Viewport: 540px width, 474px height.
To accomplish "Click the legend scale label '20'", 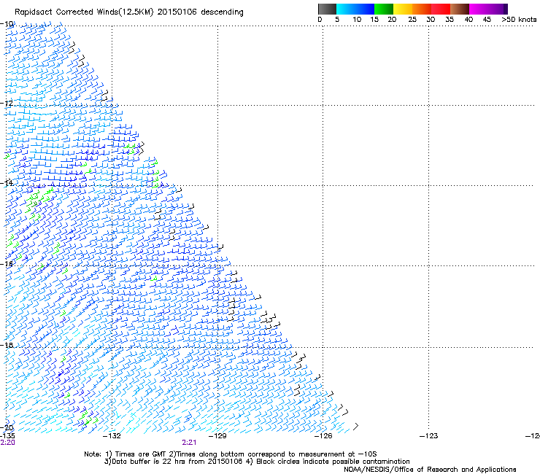I will tap(392, 20).
